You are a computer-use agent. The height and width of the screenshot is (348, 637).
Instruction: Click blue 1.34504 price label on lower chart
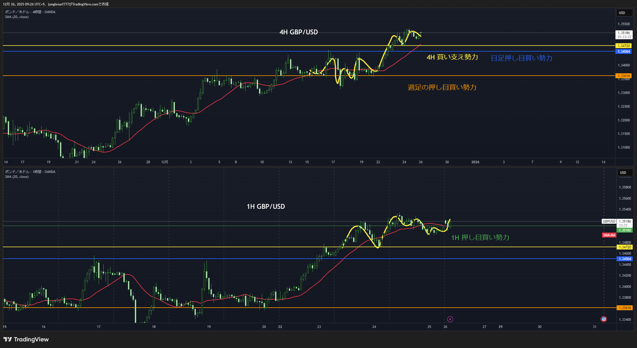pyautogui.click(x=624, y=259)
